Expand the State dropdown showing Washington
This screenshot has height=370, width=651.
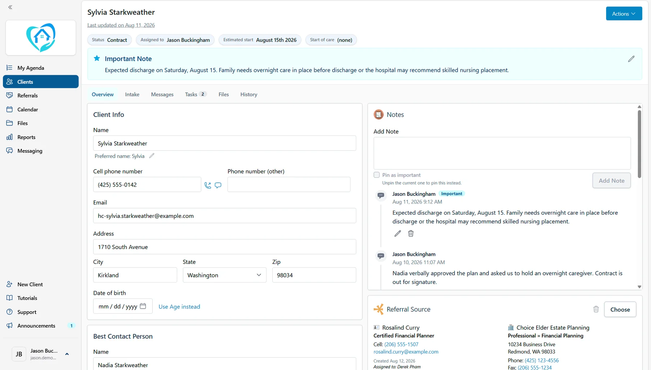click(x=225, y=275)
